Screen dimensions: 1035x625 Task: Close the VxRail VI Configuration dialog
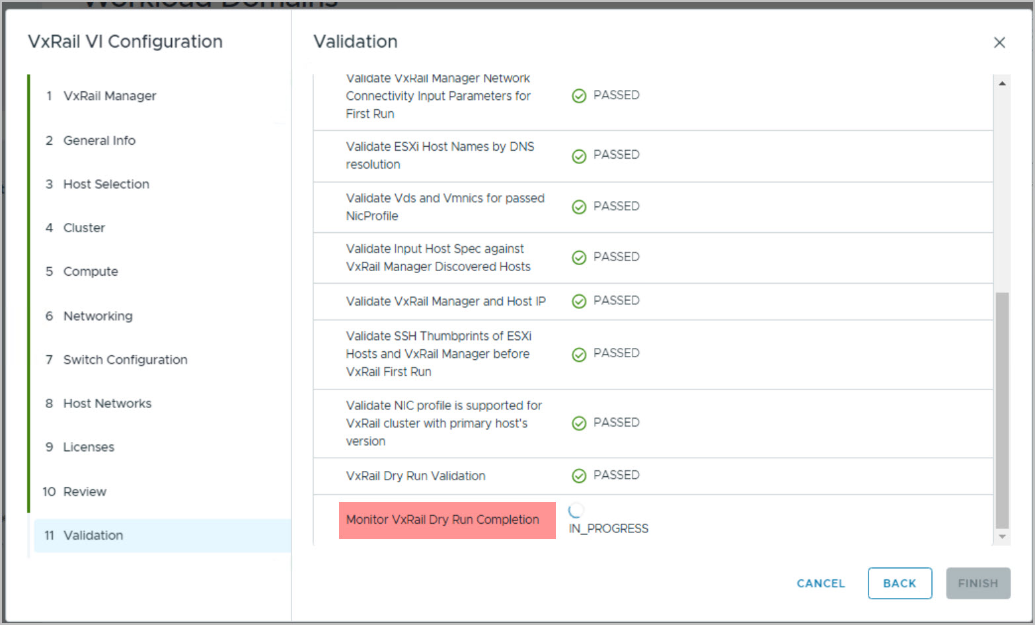click(x=999, y=42)
